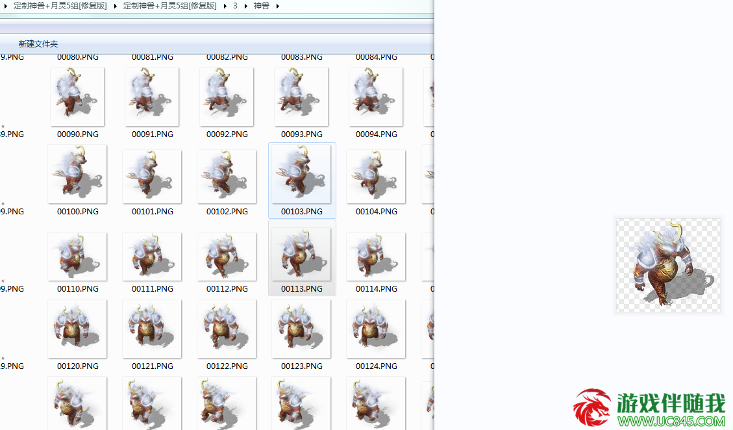
Task: Pick the 00093.PNG file icon
Action: [301, 97]
